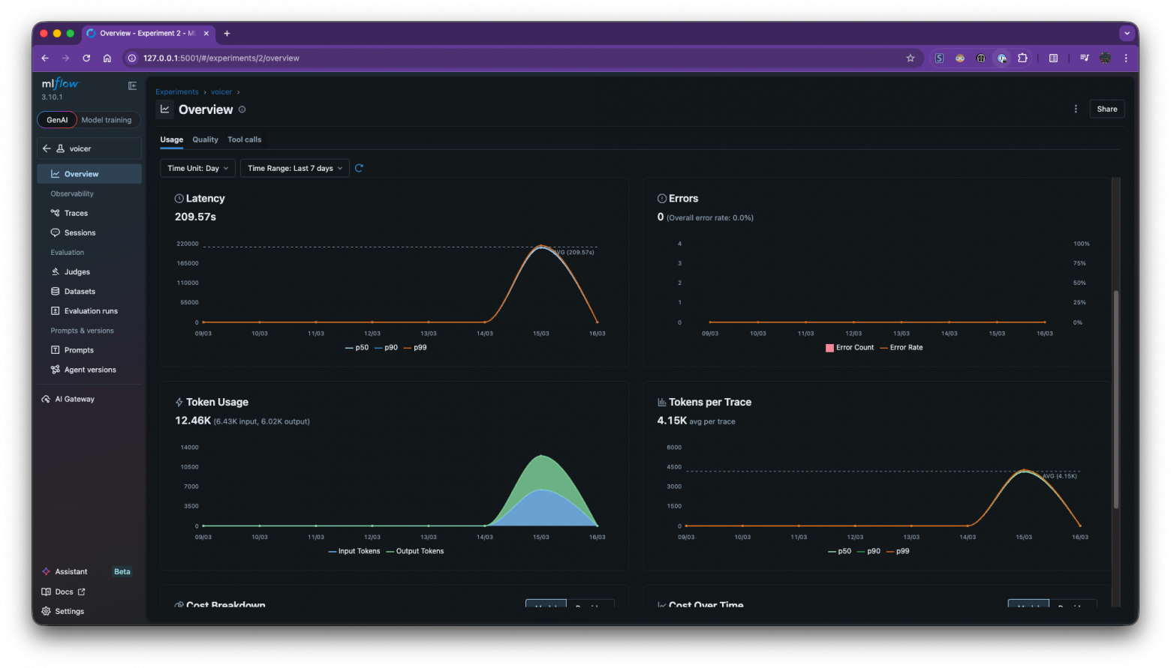Click the info icon beside Overview title

242,109
